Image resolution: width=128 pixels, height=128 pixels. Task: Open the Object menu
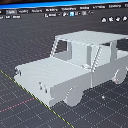pyautogui.click(x=16, y=17)
